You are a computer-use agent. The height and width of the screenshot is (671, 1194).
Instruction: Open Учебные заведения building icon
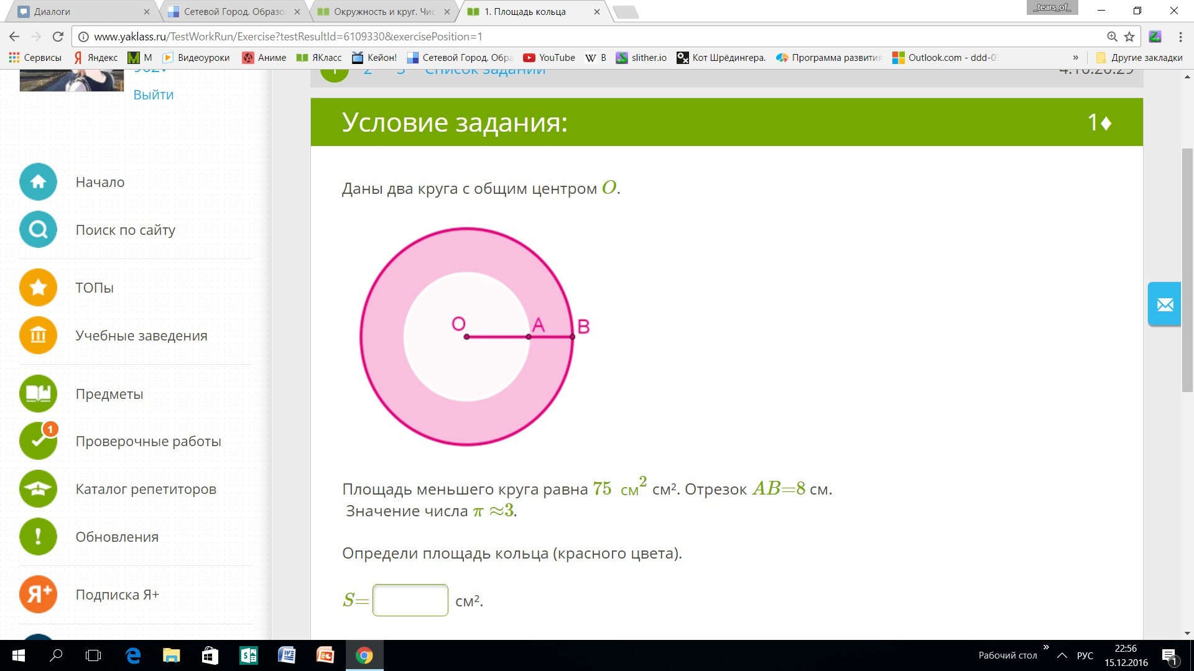pos(38,335)
